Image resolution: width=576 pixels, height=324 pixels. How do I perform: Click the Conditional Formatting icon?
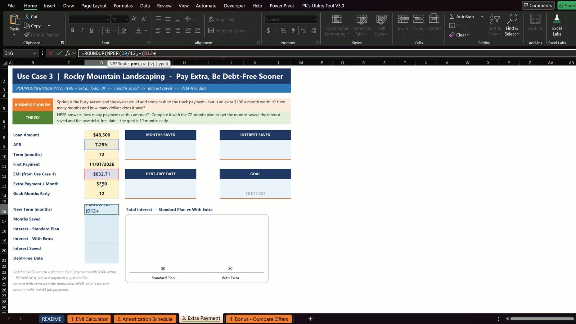click(337, 19)
